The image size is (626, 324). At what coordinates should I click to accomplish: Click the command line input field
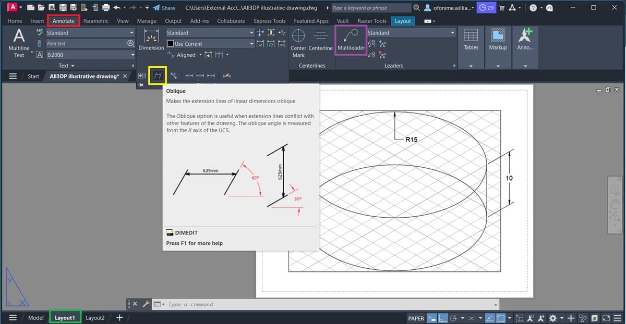click(x=331, y=304)
